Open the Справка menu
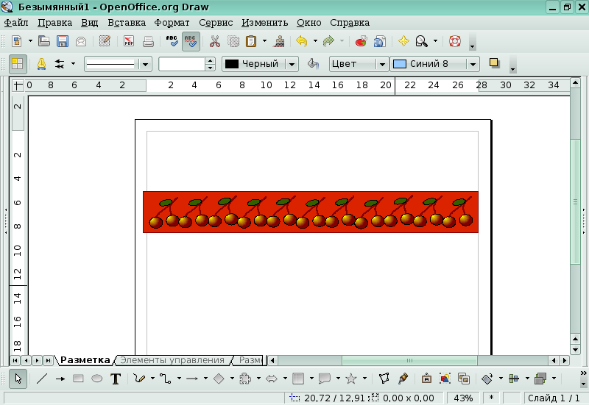The image size is (589, 405). [x=350, y=23]
